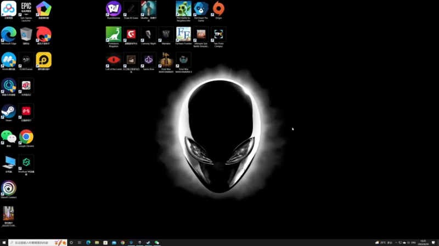
Task: Launch Farthest Frontier shortcut
Action: click(183, 35)
